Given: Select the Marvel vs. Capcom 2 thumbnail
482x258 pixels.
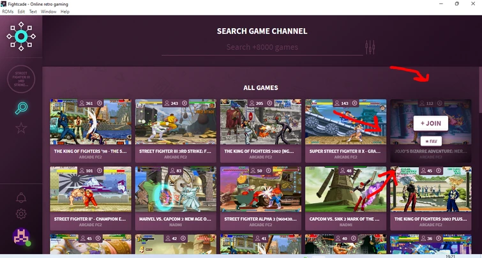Looking at the screenshot, I should pyautogui.click(x=176, y=189).
